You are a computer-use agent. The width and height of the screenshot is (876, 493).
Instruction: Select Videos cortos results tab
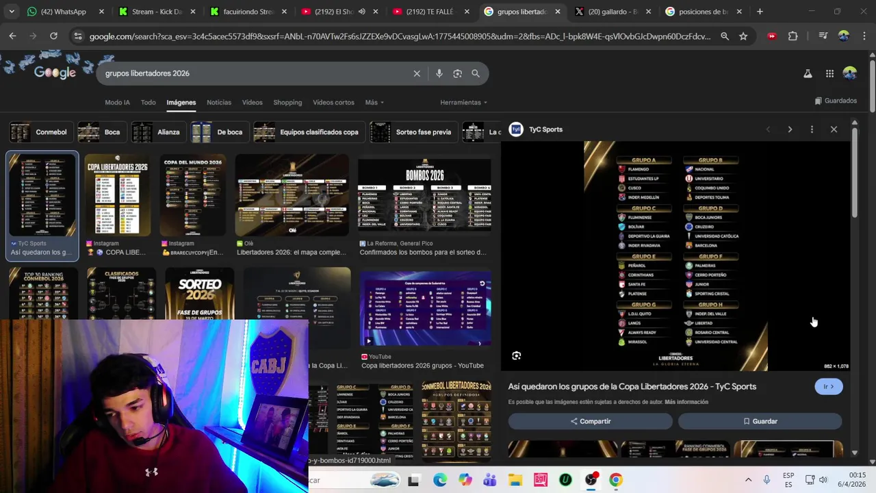point(333,102)
